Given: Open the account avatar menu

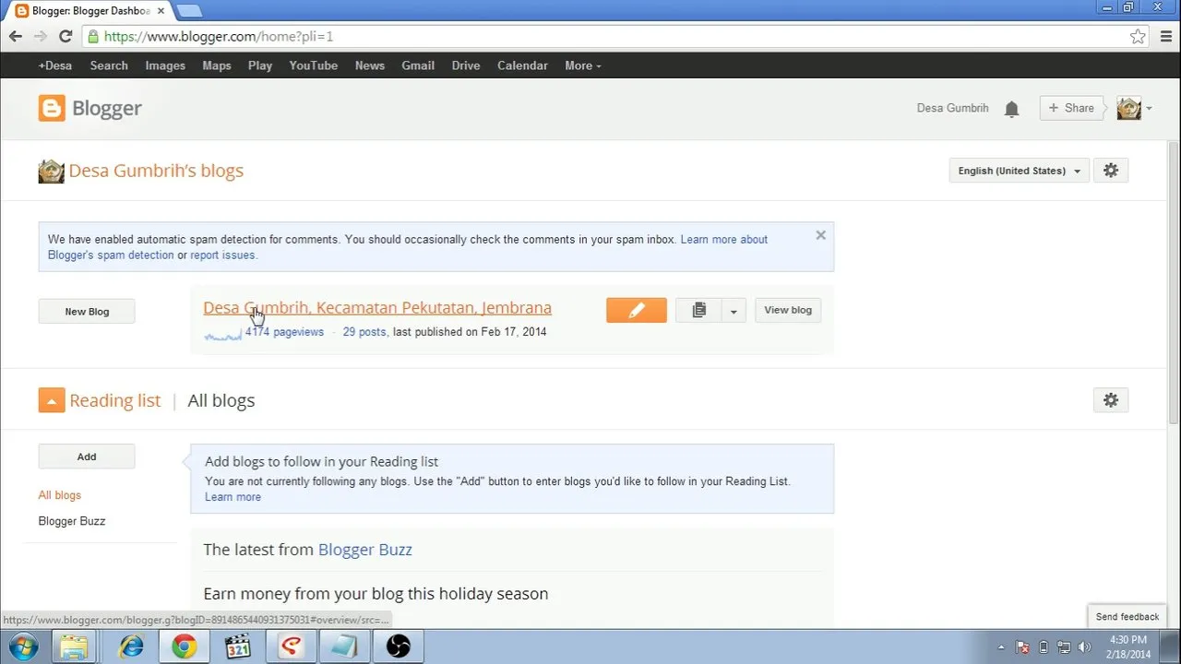Looking at the screenshot, I should tap(1128, 108).
